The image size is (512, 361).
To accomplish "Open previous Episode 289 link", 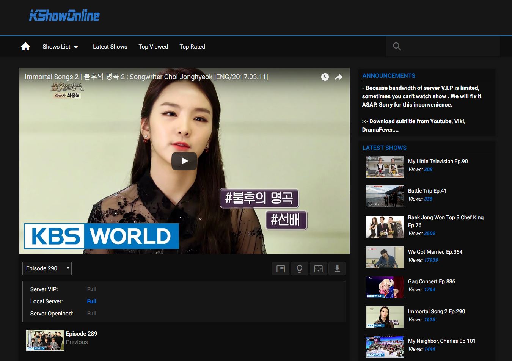I will click(82, 334).
